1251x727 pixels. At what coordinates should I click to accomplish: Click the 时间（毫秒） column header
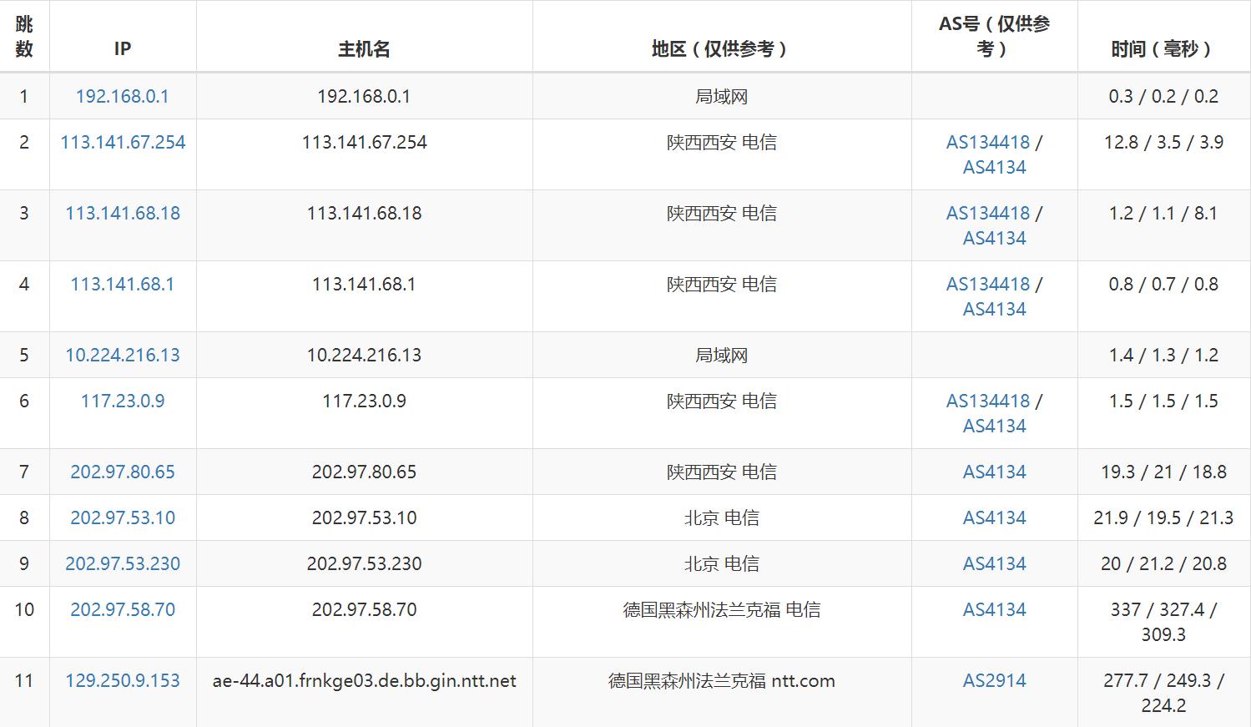(x=1164, y=36)
